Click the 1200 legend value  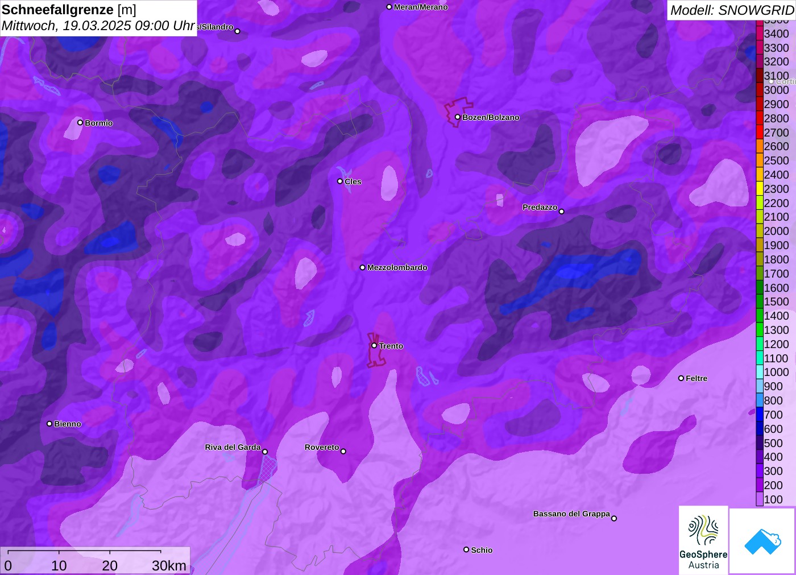(776, 344)
